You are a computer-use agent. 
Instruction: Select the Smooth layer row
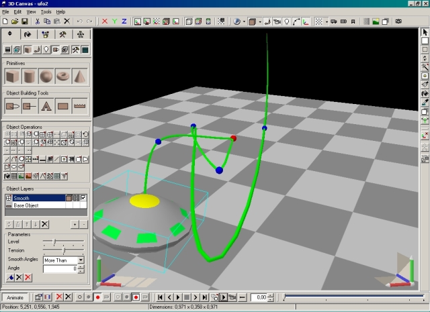[46, 198]
